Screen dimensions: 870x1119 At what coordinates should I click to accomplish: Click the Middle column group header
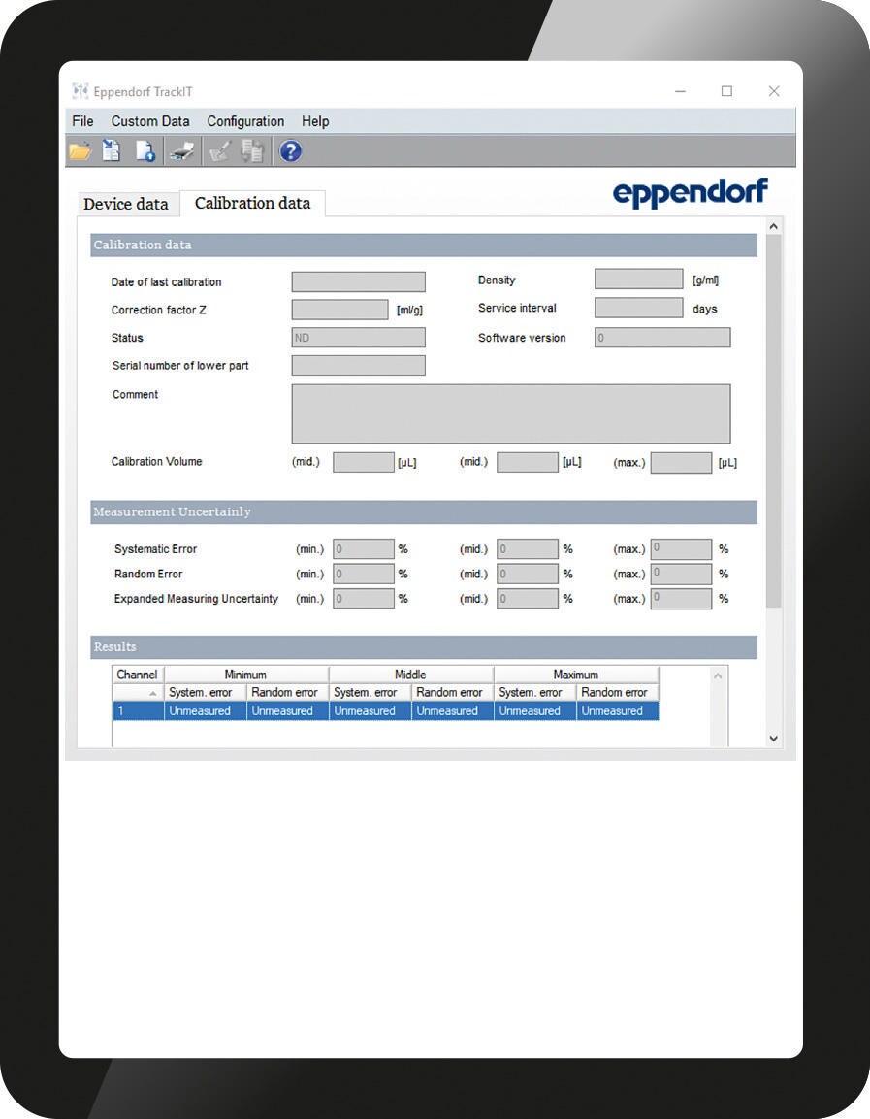tap(411, 675)
